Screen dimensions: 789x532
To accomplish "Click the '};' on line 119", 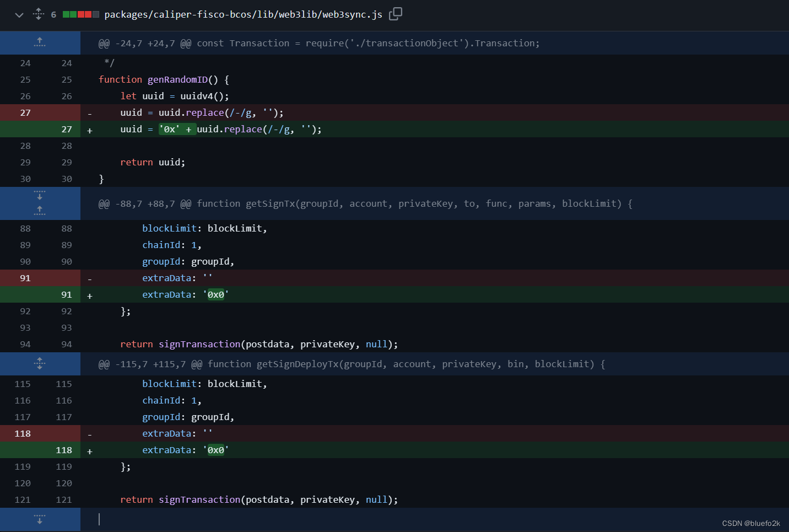I will coord(126,466).
